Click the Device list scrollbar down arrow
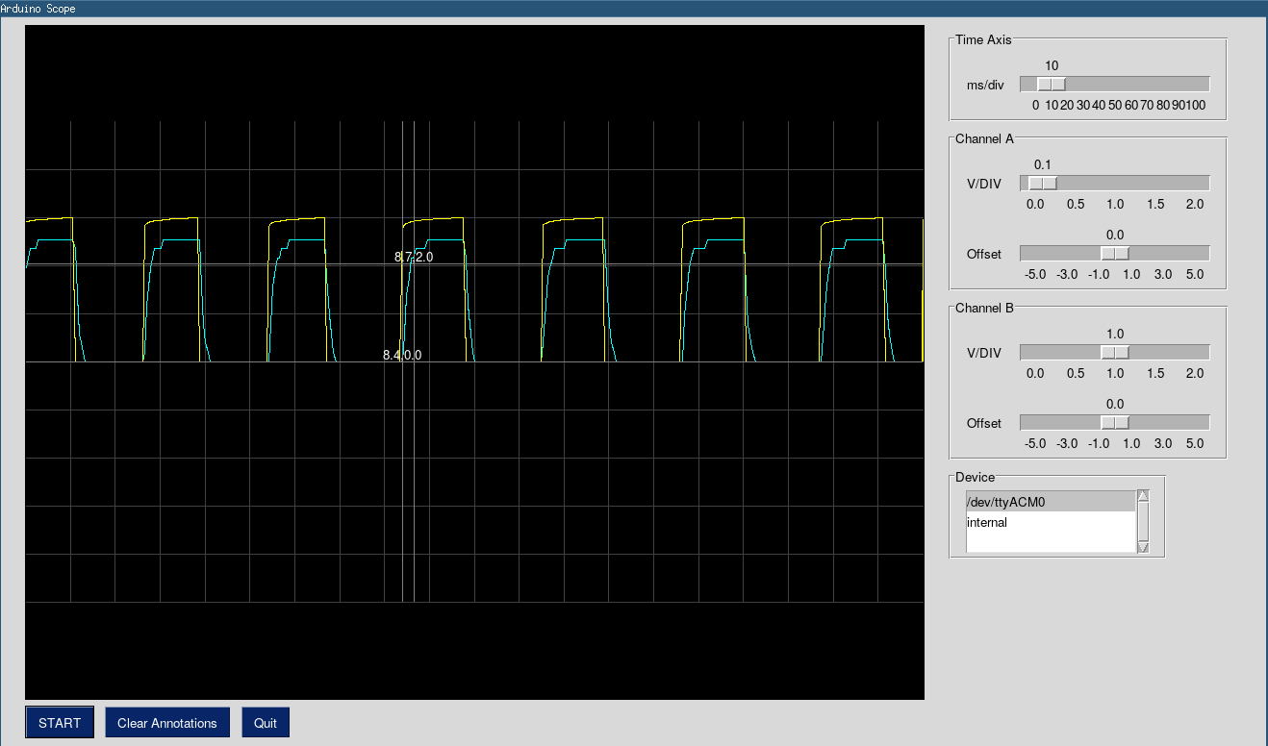Image resolution: width=1268 pixels, height=746 pixels. click(x=1143, y=548)
